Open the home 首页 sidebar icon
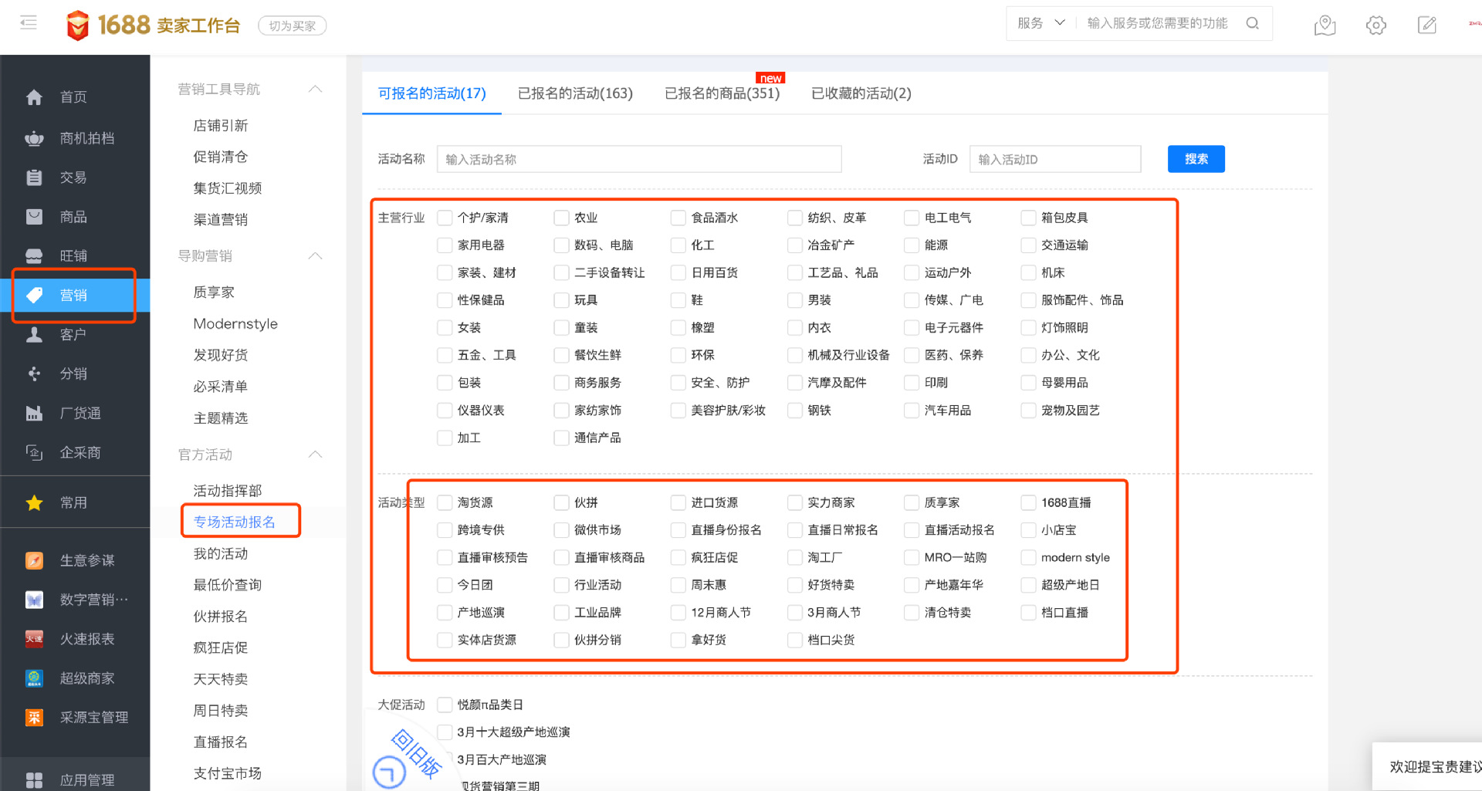The image size is (1482, 791). pyautogui.click(x=34, y=97)
